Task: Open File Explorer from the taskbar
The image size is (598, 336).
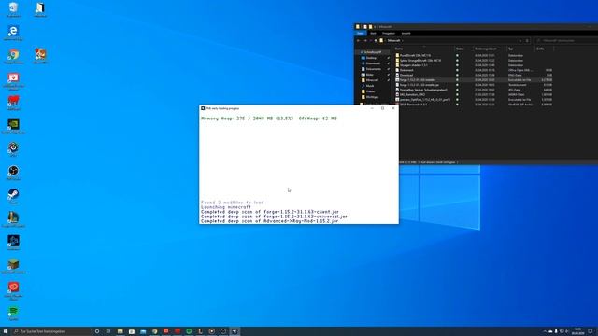Action: click(120, 331)
